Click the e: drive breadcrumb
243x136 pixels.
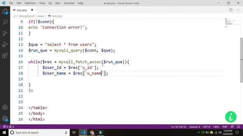click(14, 16)
